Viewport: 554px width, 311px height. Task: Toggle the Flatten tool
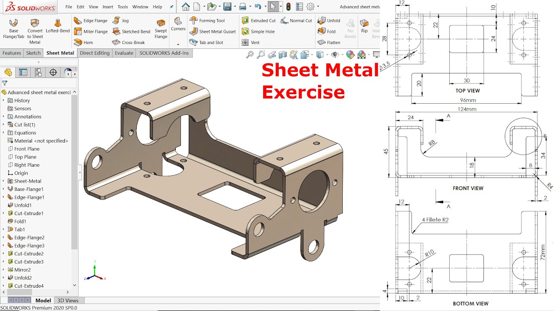[329, 42]
